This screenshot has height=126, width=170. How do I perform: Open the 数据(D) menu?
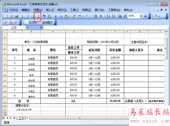click(x=87, y=10)
